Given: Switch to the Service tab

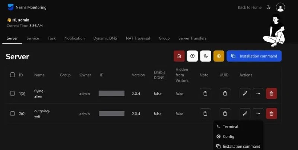Looking at the screenshot, I should point(33,38).
